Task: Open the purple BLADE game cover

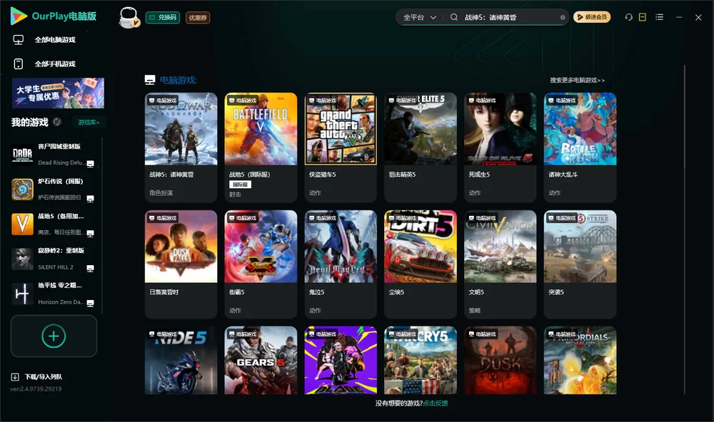Action: [341, 360]
